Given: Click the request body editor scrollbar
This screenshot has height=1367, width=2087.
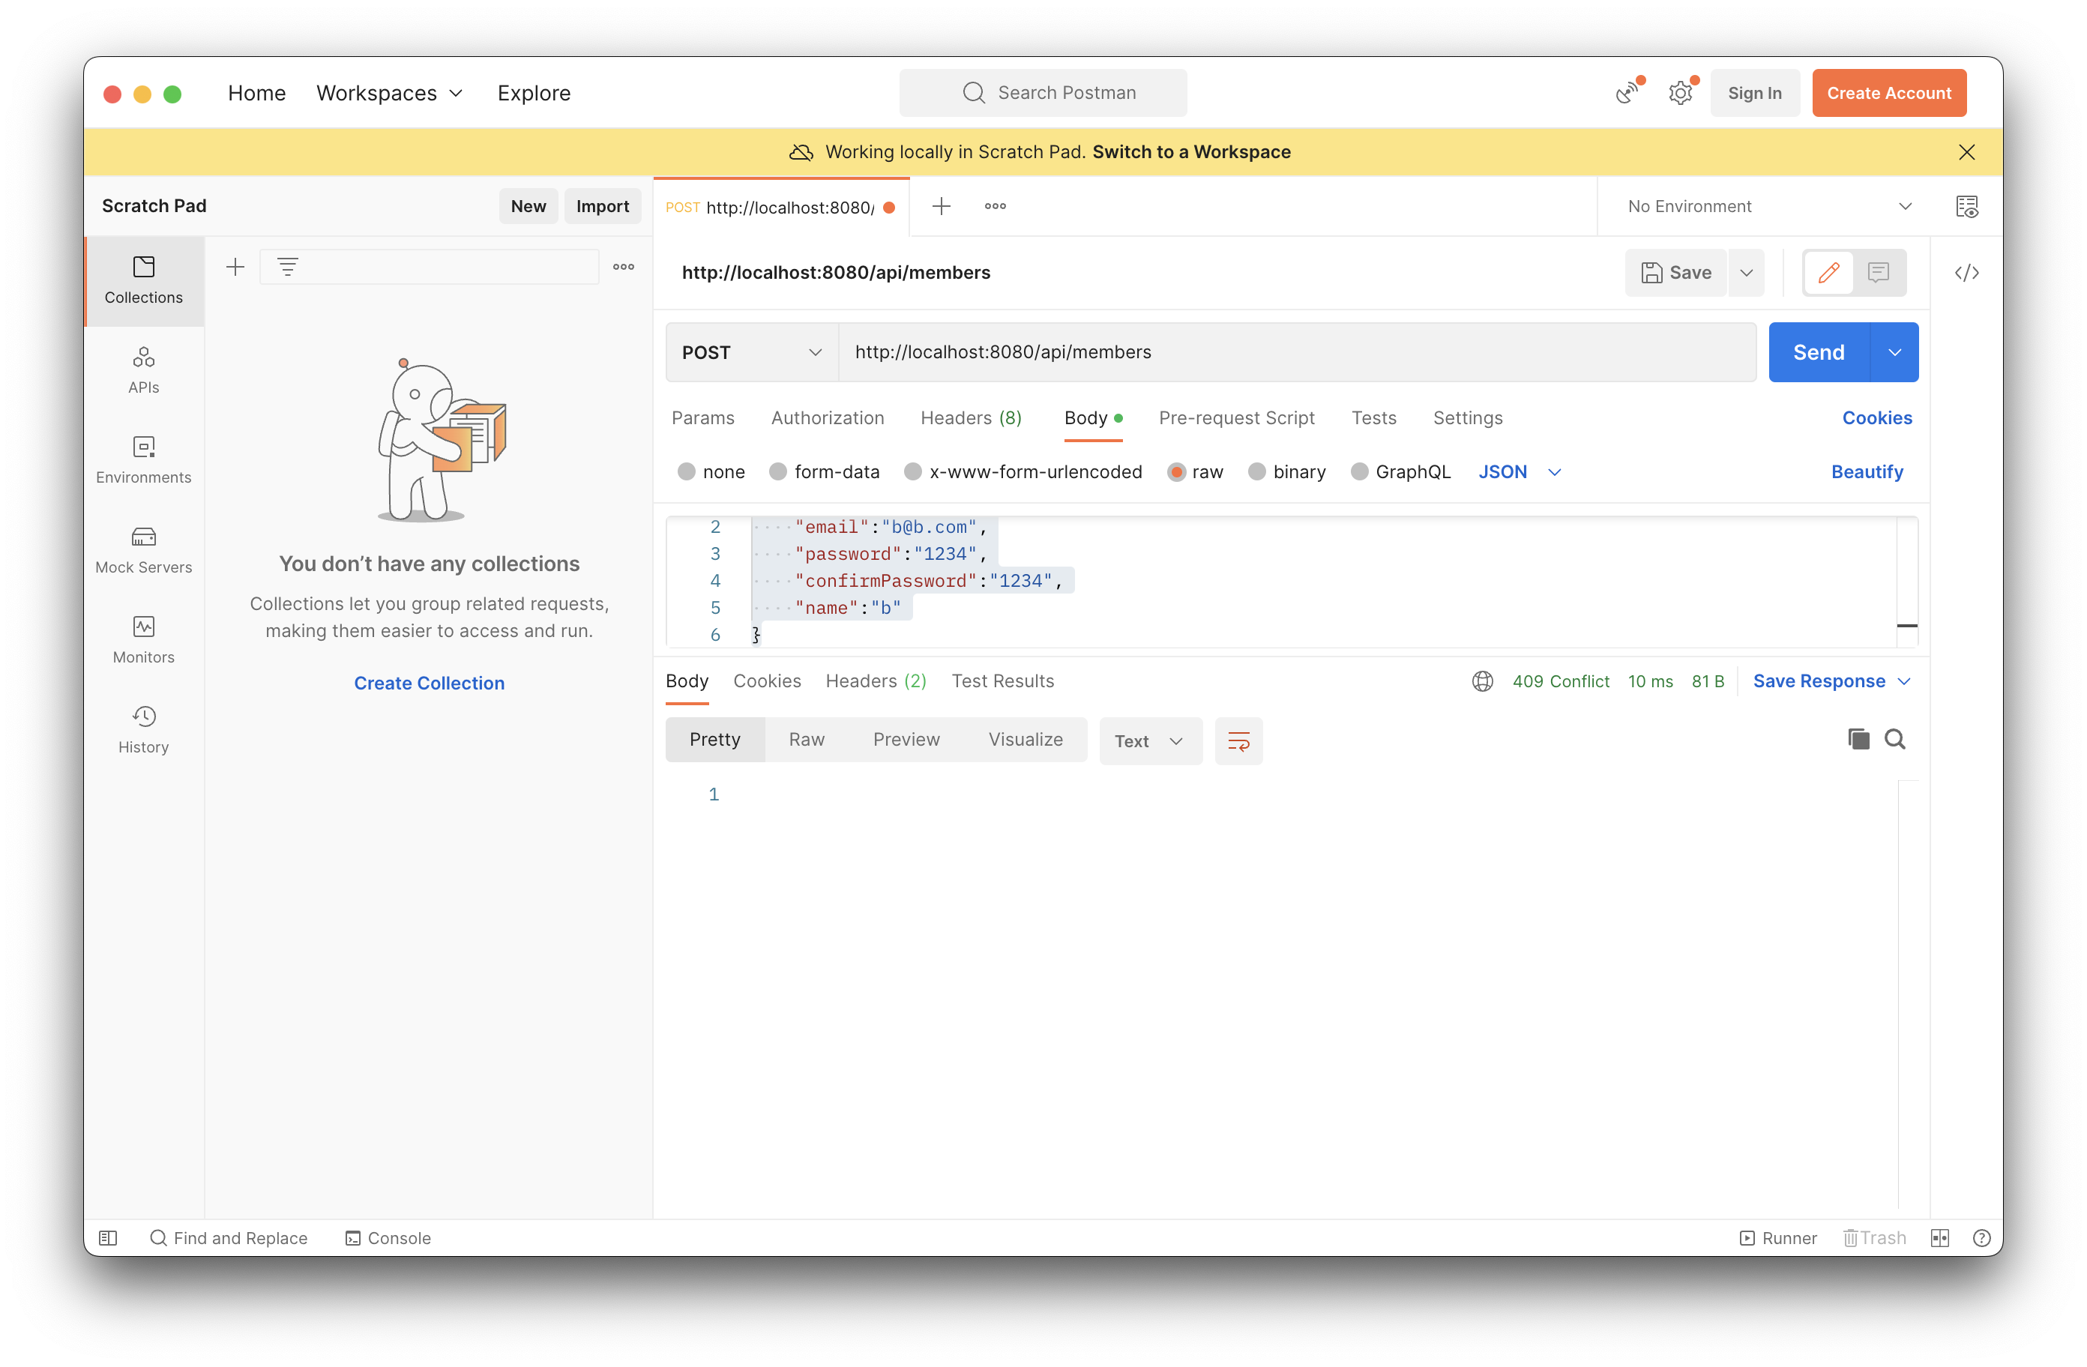Looking at the screenshot, I should [1906, 579].
